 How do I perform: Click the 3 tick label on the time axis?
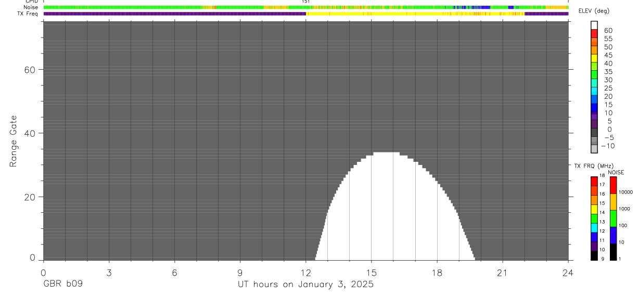point(109,273)
